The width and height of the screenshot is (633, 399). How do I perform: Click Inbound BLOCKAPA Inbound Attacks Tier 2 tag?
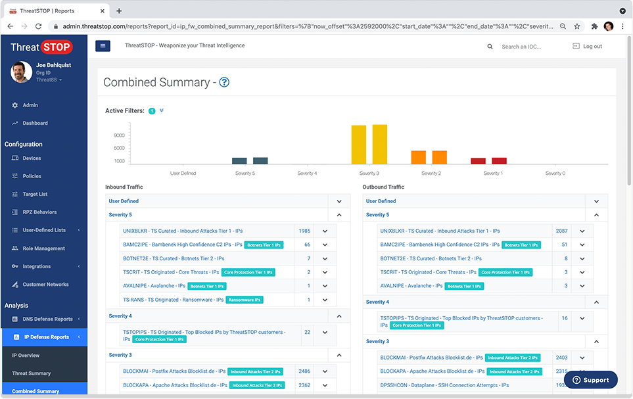tap(257, 385)
